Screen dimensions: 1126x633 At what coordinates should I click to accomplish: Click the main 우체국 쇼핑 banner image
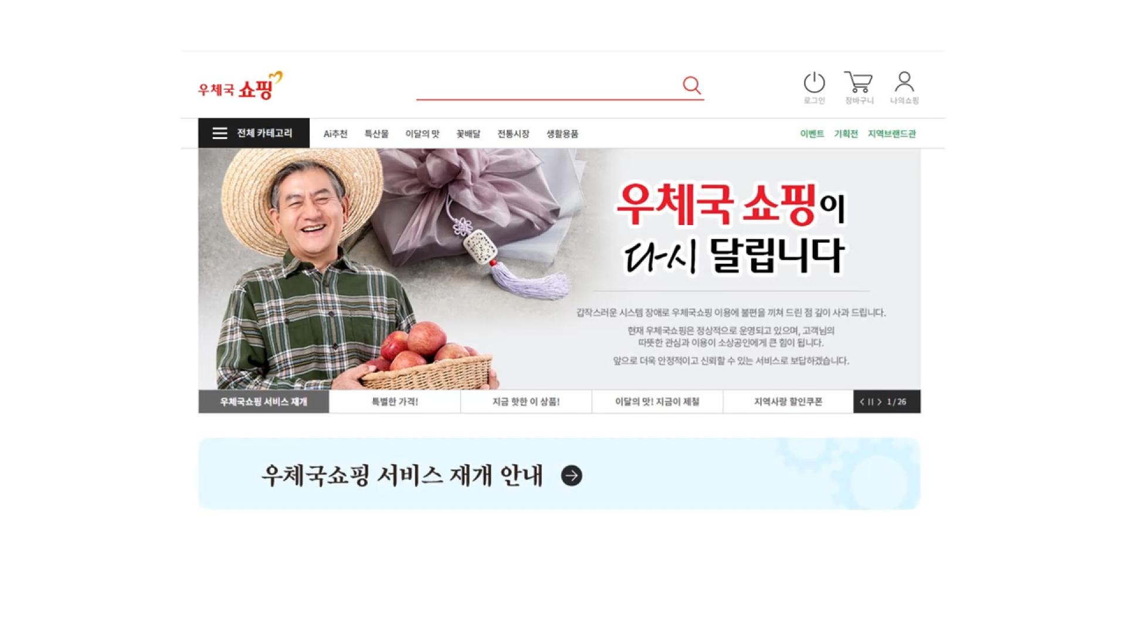[x=559, y=269]
